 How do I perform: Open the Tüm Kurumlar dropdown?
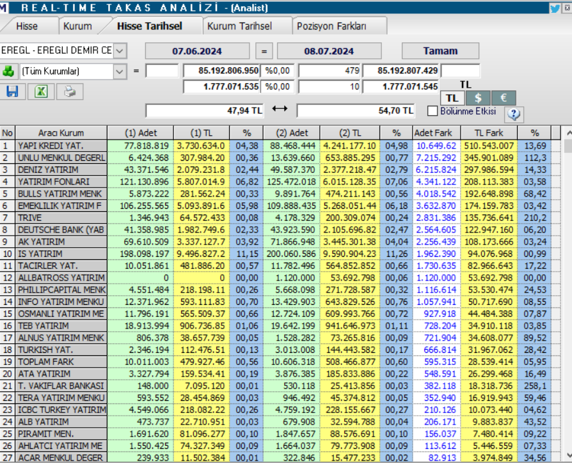(x=120, y=71)
